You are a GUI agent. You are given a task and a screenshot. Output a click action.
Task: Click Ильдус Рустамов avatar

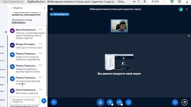pos(12,45)
